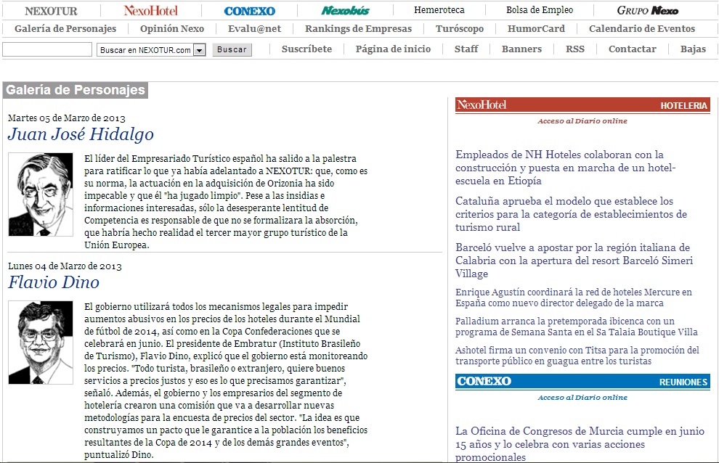This screenshot has width=719, height=463.
Task: Click the NexoHotel Hotelería banner
Action: tap(582, 105)
